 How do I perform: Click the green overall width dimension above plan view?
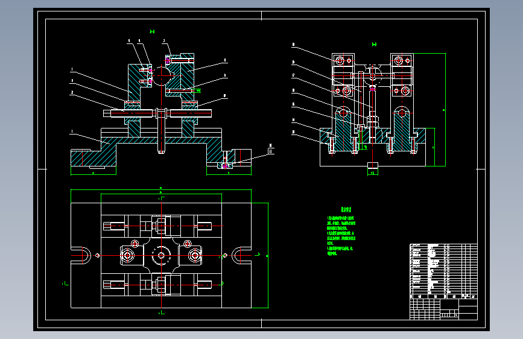(x=161, y=189)
